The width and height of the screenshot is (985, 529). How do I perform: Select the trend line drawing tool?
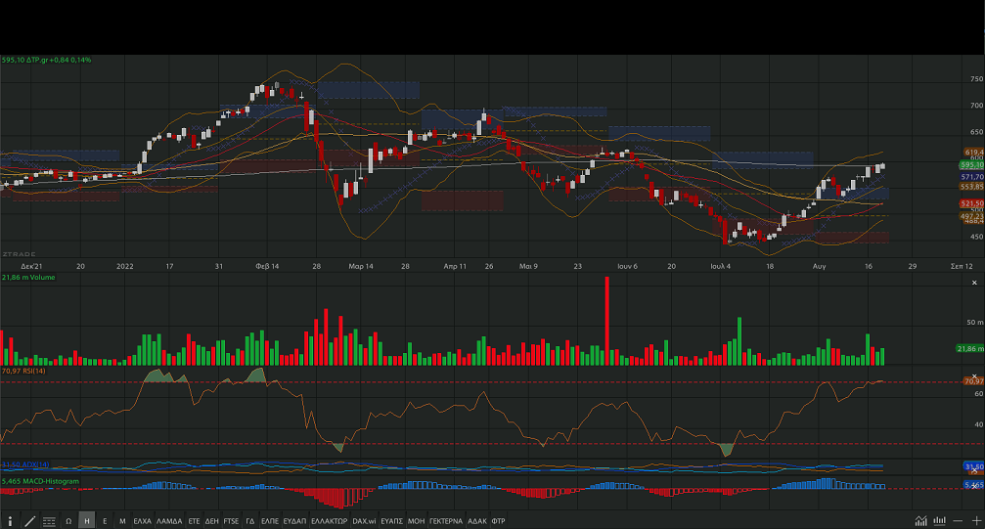tap(29, 521)
